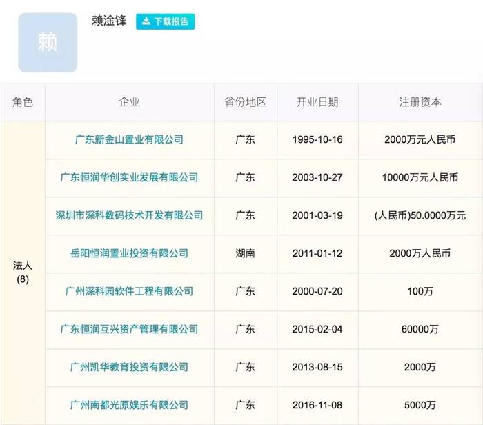The width and height of the screenshot is (483, 425).
Task: Click the 注册资本 column header
Action: pyautogui.click(x=420, y=102)
